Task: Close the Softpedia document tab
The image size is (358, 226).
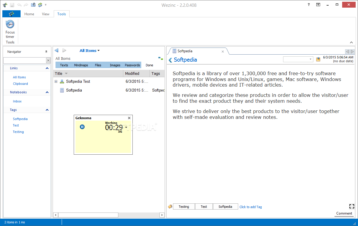Action: (223, 51)
